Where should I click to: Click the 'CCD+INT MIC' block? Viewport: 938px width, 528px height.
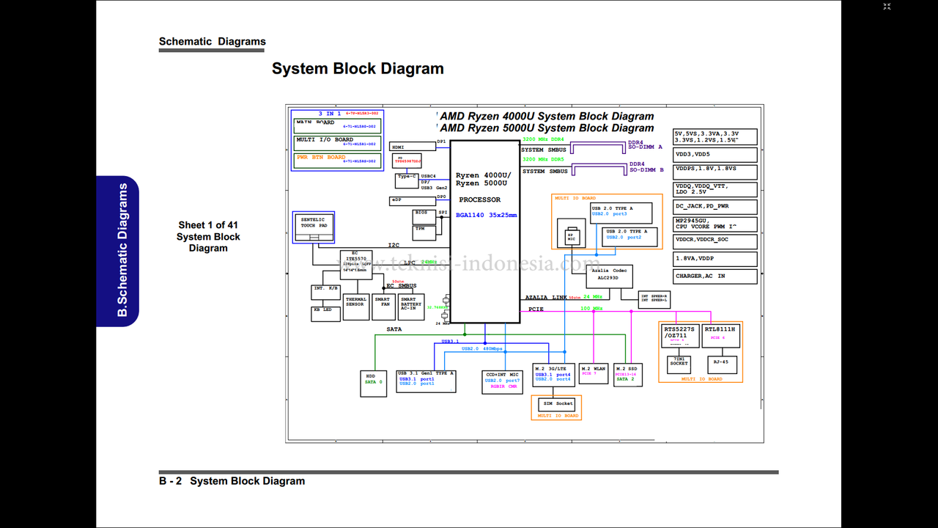[502, 382]
